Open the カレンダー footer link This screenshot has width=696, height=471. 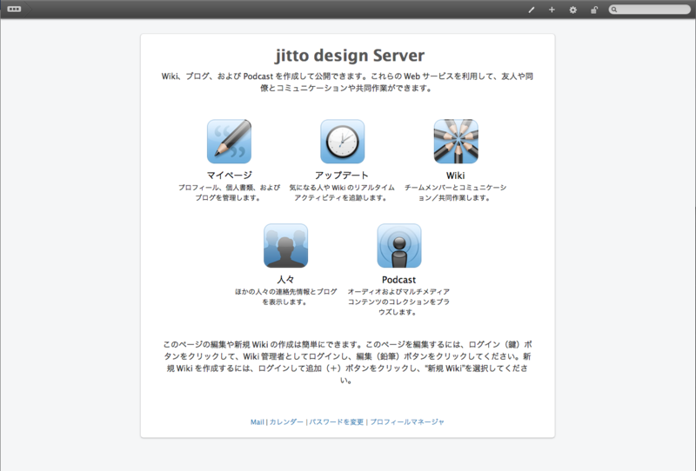coord(286,422)
